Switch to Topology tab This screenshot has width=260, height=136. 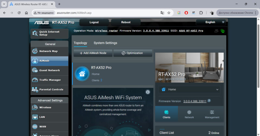(x=80, y=43)
